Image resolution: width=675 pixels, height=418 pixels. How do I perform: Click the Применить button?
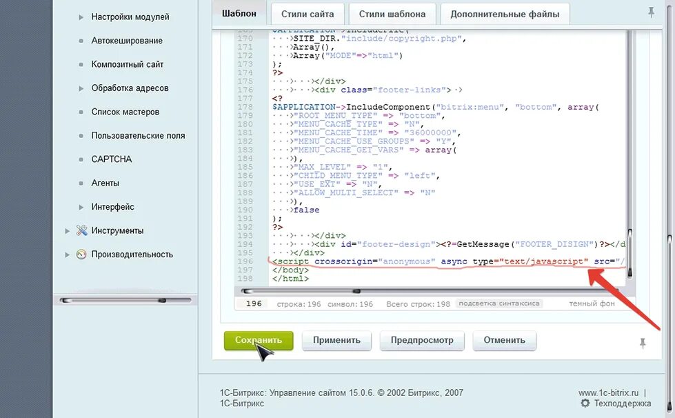336,340
